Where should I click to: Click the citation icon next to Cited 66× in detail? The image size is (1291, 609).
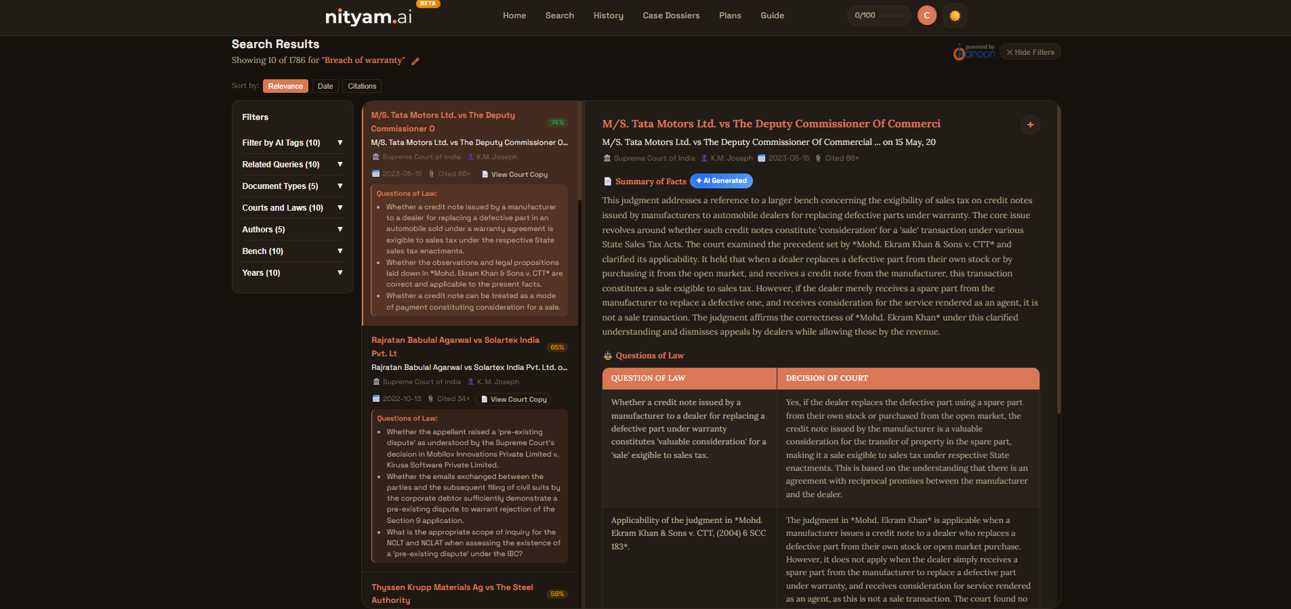coord(818,159)
